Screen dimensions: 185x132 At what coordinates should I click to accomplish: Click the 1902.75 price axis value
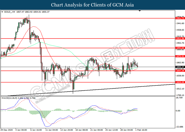pyautogui.click(x=180, y=43)
